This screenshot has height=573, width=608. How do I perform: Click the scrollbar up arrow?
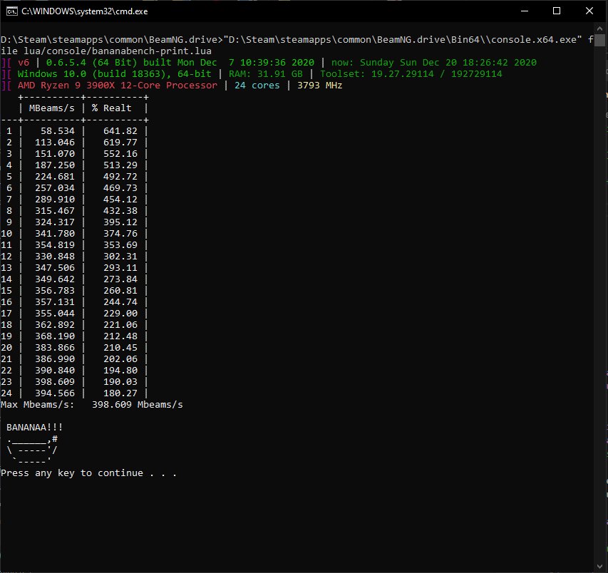tap(600, 29)
